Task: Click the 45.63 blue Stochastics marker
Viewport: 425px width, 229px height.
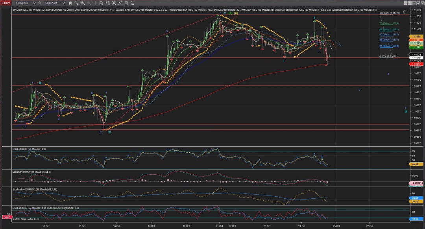Action: click(x=415, y=198)
